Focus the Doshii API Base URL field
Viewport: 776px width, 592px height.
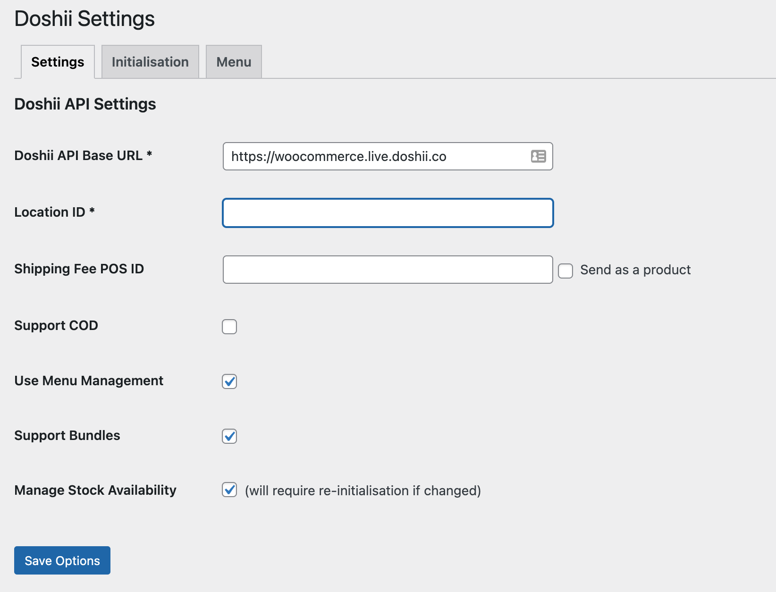click(x=388, y=156)
